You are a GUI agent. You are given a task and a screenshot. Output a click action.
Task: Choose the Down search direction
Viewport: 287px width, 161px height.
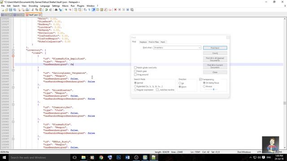coord(180,87)
